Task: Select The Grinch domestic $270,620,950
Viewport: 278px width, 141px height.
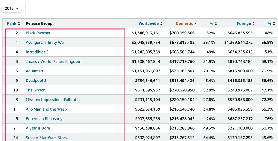Action: coord(182,90)
